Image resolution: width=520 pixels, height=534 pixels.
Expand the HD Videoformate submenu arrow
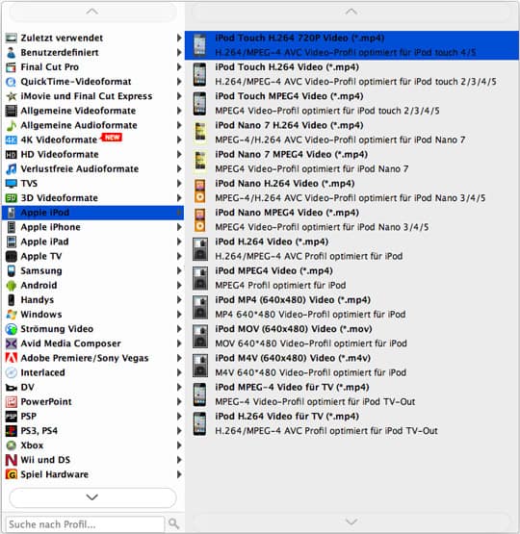[179, 155]
